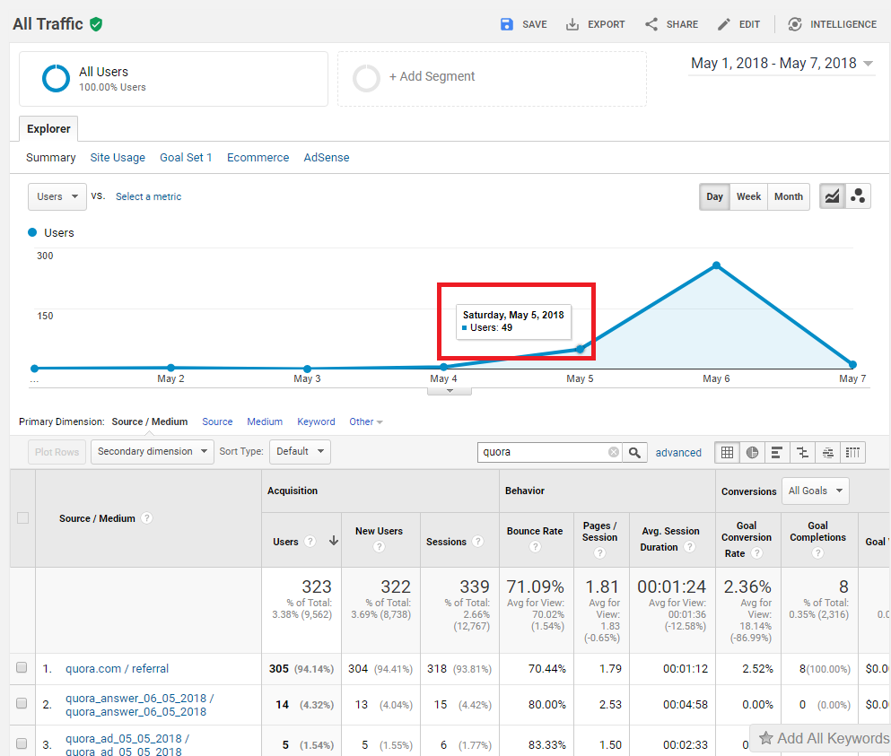
Task: Open the Sort Type Default dropdown
Action: (x=300, y=452)
